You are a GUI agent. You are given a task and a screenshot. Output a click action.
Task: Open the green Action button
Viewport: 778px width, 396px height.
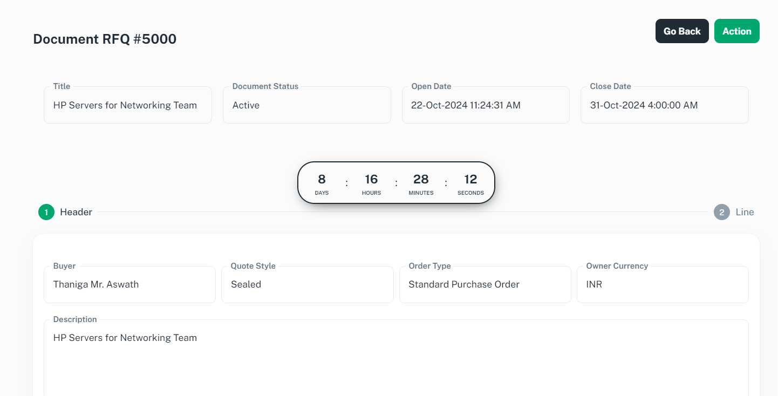point(736,31)
